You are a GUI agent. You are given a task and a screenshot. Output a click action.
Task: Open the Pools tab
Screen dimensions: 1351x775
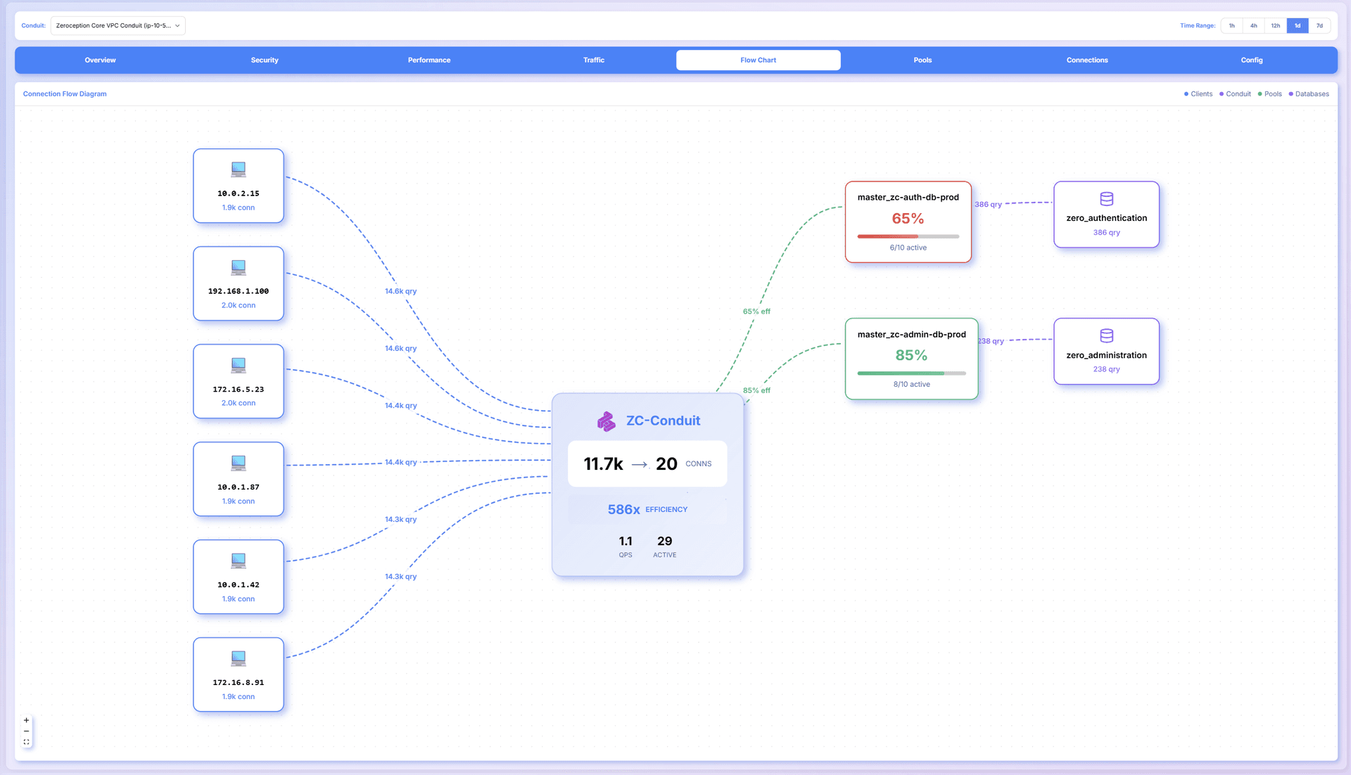point(922,60)
